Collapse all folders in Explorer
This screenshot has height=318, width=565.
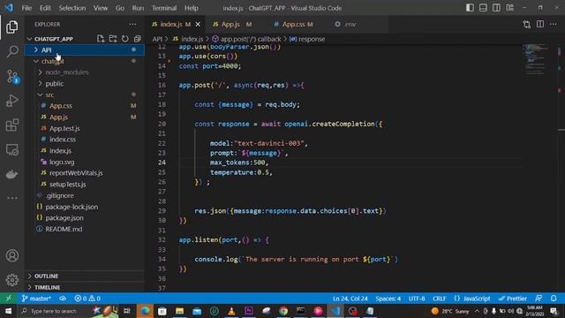pyautogui.click(x=138, y=39)
